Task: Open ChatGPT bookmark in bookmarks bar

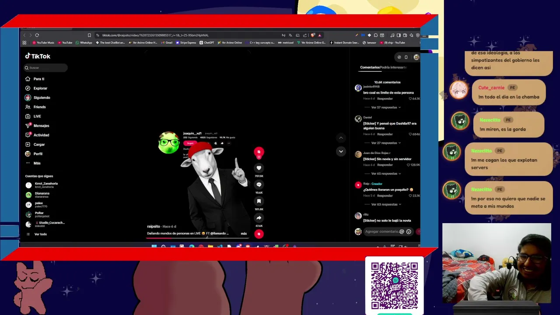Action: tap(206, 43)
